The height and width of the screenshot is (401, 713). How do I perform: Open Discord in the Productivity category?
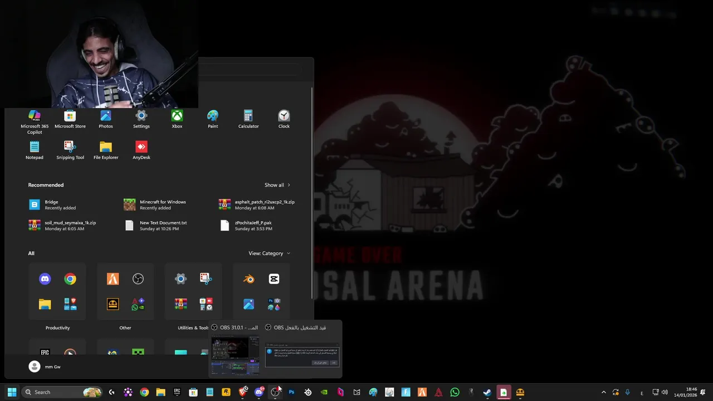(45, 279)
